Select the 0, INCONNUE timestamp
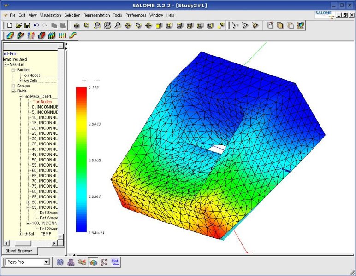 coord(45,107)
